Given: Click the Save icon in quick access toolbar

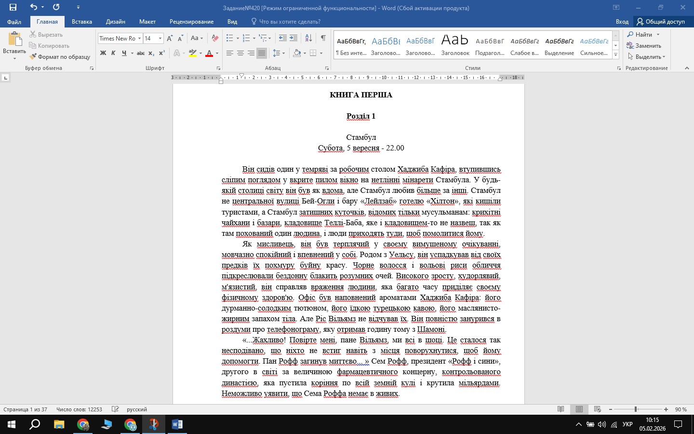Looking at the screenshot, I should [13, 7].
